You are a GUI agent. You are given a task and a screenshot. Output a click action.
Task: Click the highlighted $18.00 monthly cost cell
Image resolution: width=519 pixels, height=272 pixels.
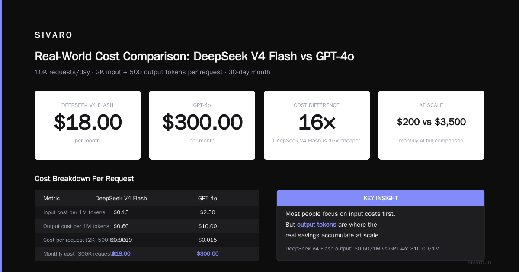pyautogui.click(x=121, y=254)
